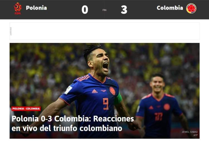The width and height of the screenshot is (209, 141).
Task: Click the green captain armband in photo
Action: 118,99
